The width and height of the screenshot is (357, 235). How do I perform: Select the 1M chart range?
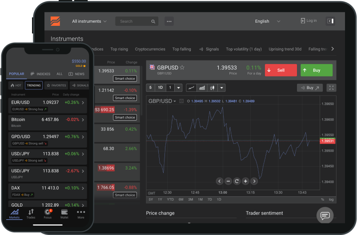pyautogui.click(x=200, y=199)
